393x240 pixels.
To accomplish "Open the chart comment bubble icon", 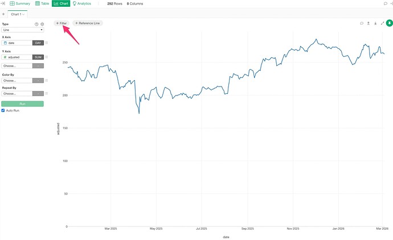I will pyautogui.click(x=362, y=23).
